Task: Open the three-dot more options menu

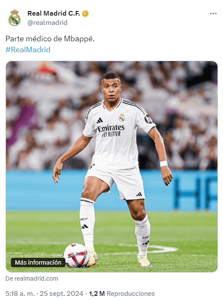Action: pos(213,13)
